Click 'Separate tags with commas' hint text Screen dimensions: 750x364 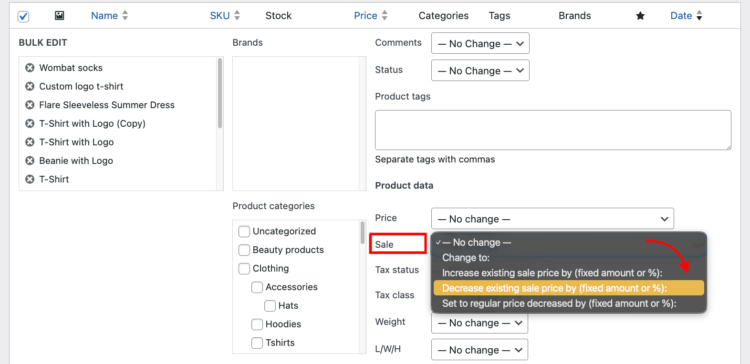point(435,159)
